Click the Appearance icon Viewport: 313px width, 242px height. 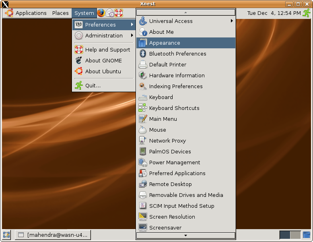143,43
